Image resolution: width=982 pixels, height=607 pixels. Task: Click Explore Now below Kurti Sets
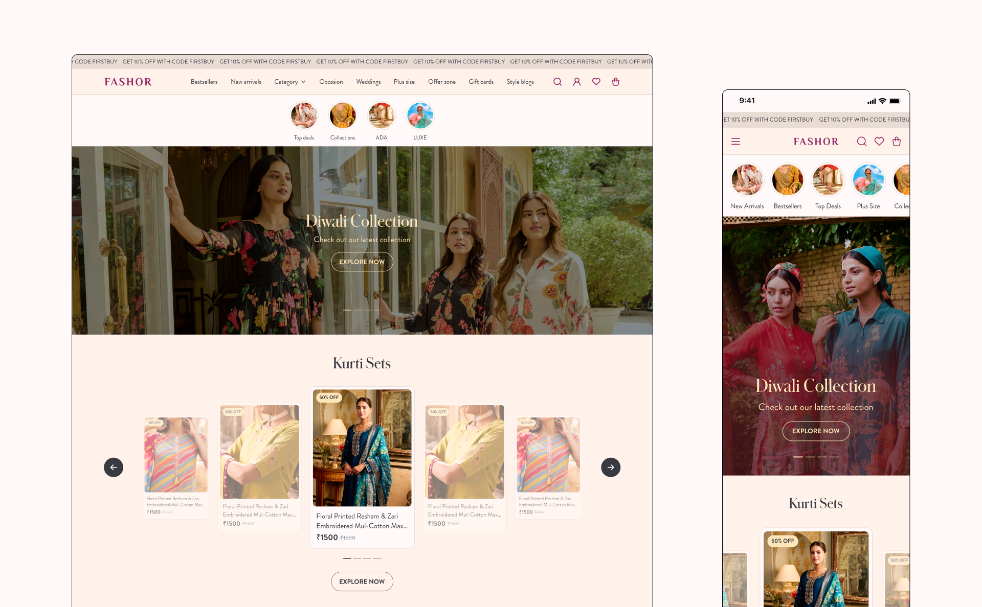click(362, 581)
